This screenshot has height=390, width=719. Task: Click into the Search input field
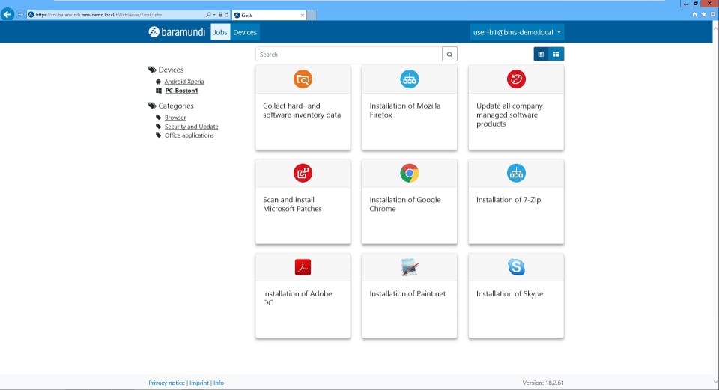coord(349,55)
